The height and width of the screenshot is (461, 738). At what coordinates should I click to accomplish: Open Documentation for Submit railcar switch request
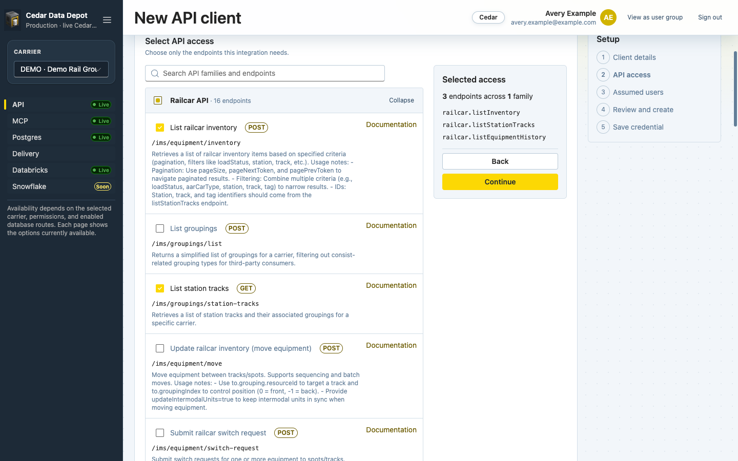391,430
